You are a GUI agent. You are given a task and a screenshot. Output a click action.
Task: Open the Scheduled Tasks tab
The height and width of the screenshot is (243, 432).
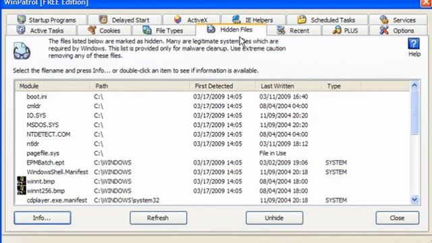point(327,20)
